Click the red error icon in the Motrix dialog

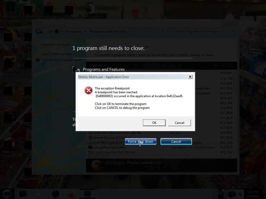pos(89,90)
